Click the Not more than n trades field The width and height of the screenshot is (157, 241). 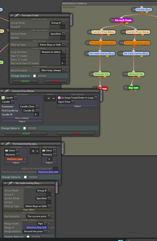coord(63,63)
